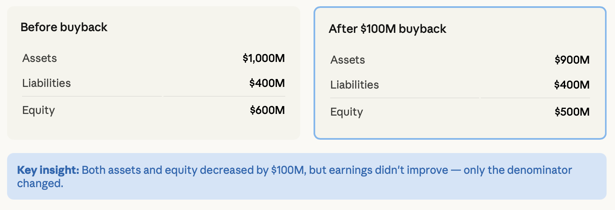Viewport: 615px width, 210px height.
Task: Click the "Before buyback" heading
Action: pyautogui.click(x=64, y=27)
